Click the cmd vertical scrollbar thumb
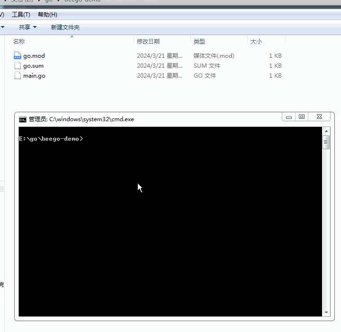This screenshot has width=341, height=332. pos(326,142)
